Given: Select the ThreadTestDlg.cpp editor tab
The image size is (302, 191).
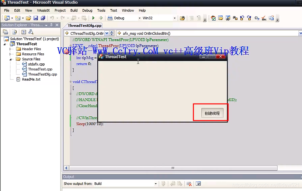Looking at the screenshot, I should tap(84, 25).
